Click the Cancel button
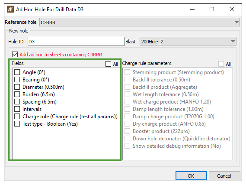The height and width of the screenshot is (185, 246). pyautogui.click(x=224, y=176)
